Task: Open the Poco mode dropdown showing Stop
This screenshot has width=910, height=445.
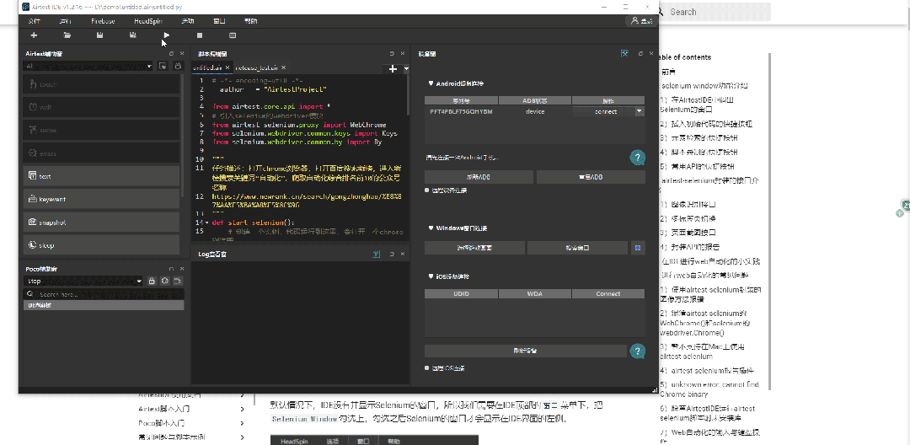Action: tap(83, 281)
